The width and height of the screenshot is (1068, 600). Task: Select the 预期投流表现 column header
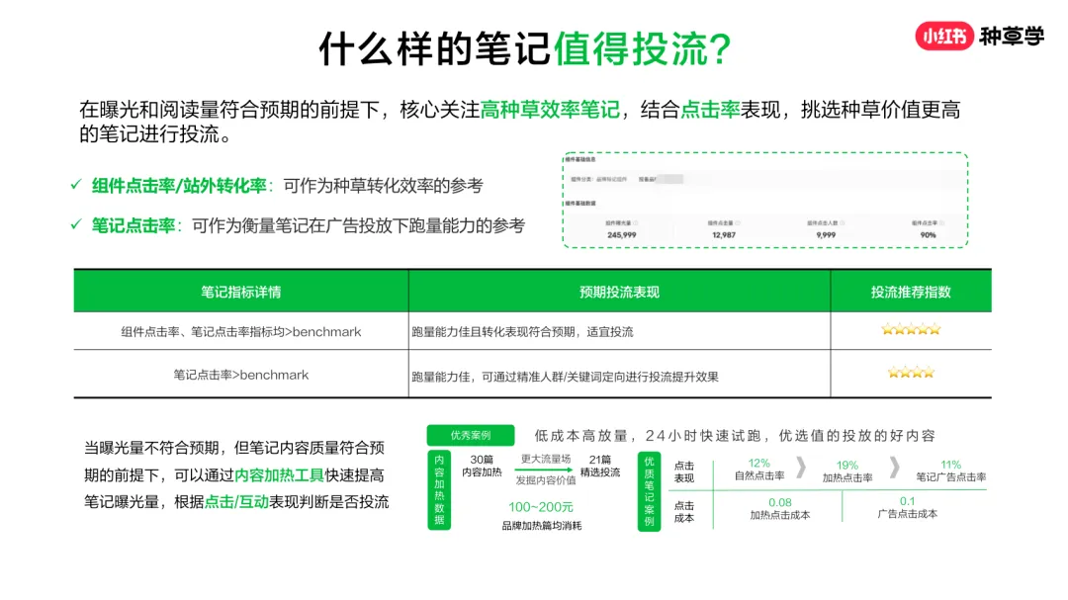pos(619,292)
